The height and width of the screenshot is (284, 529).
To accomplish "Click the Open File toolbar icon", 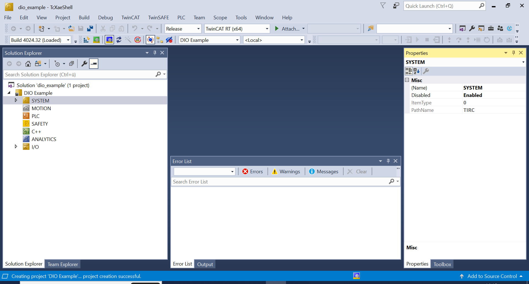I will tap(71, 29).
